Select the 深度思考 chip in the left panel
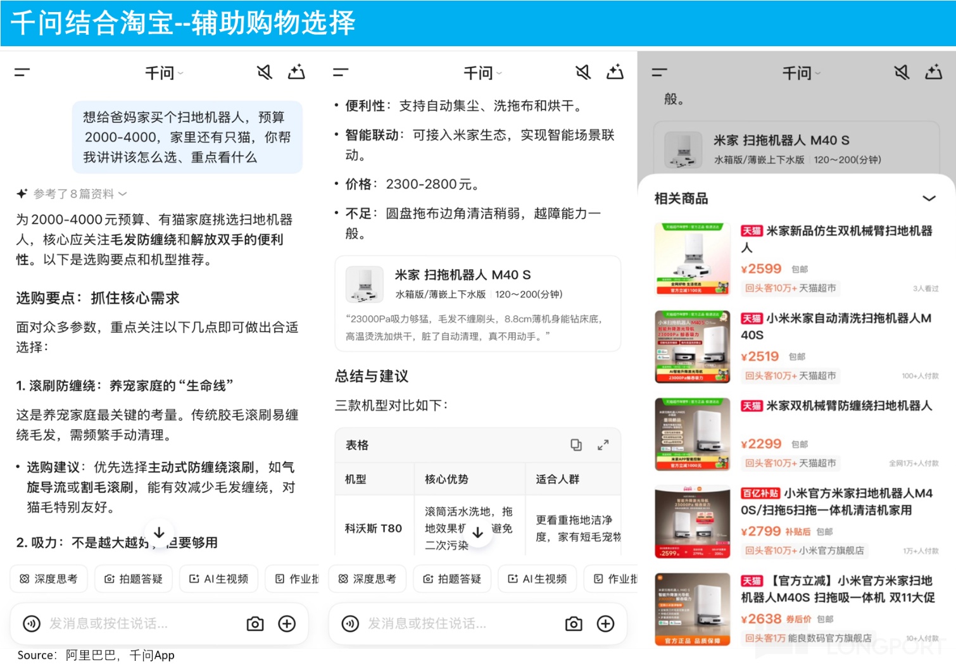The height and width of the screenshot is (669, 956). (49, 578)
